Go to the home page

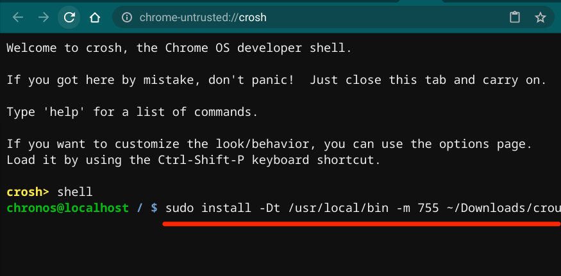94,17
